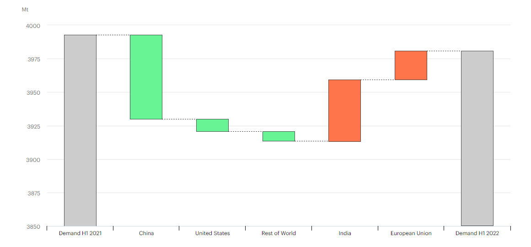Viewport: 531px width, 247px height.
Task: Click the 'Demand H1 2021' axis label
Action: coord(80,233)
